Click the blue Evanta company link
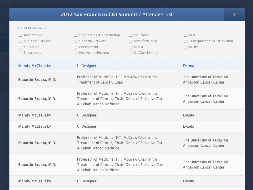253x190 pixels. 189,66
